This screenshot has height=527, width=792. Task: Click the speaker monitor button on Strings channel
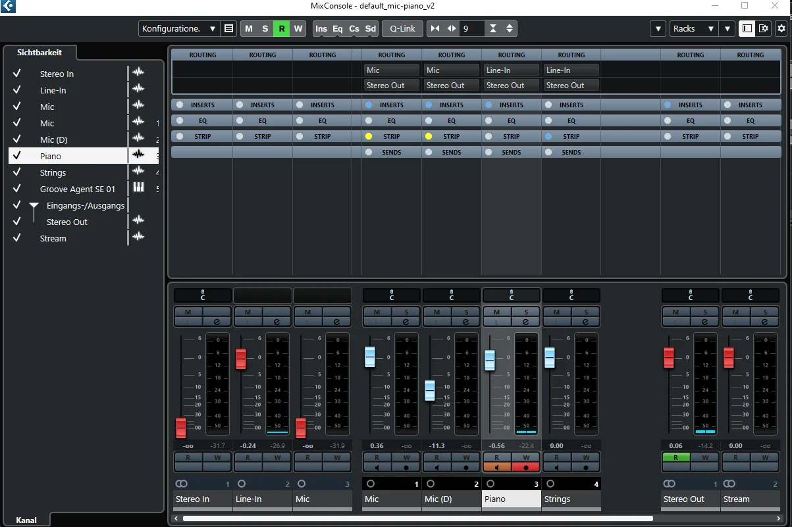pyautogui.click(x=557, y=467)
